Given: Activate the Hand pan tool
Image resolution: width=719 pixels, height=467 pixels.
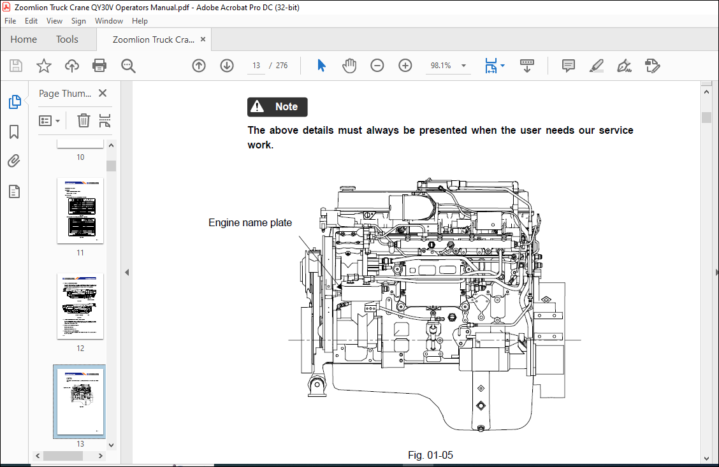Looking at the screenshot, I should (x=349, y=66).
